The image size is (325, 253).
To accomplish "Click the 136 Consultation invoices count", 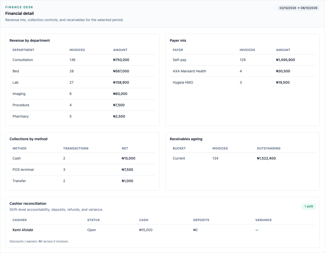I will (x=72, y=60).
